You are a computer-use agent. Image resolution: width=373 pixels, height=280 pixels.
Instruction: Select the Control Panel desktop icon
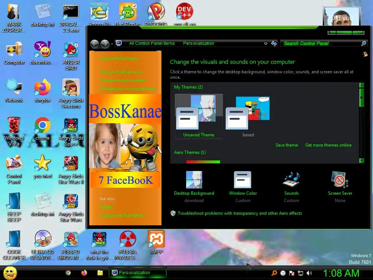[x=14, y=169]
